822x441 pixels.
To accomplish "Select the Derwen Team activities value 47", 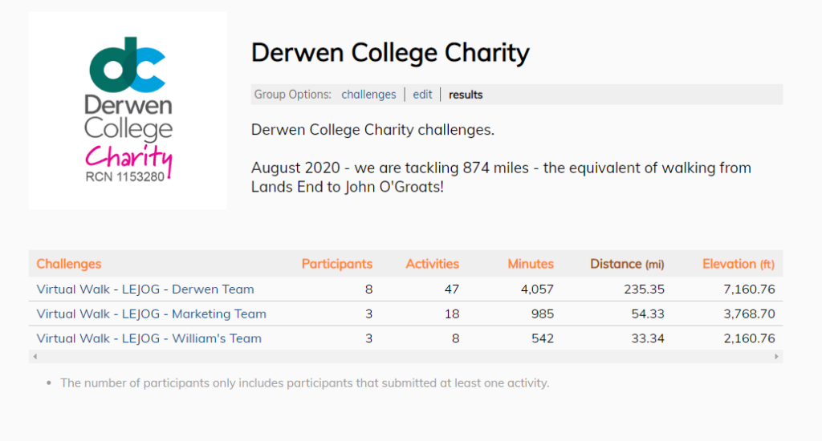I will [451, 289].
